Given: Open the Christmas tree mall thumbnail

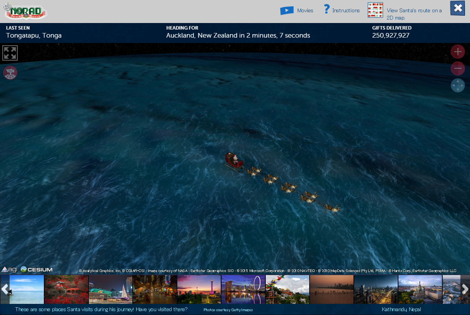Looking at the screenshot, I should 110,289.
